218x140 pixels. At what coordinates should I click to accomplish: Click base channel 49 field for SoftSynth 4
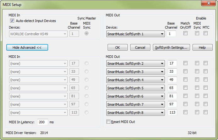(x=172, y=80)
